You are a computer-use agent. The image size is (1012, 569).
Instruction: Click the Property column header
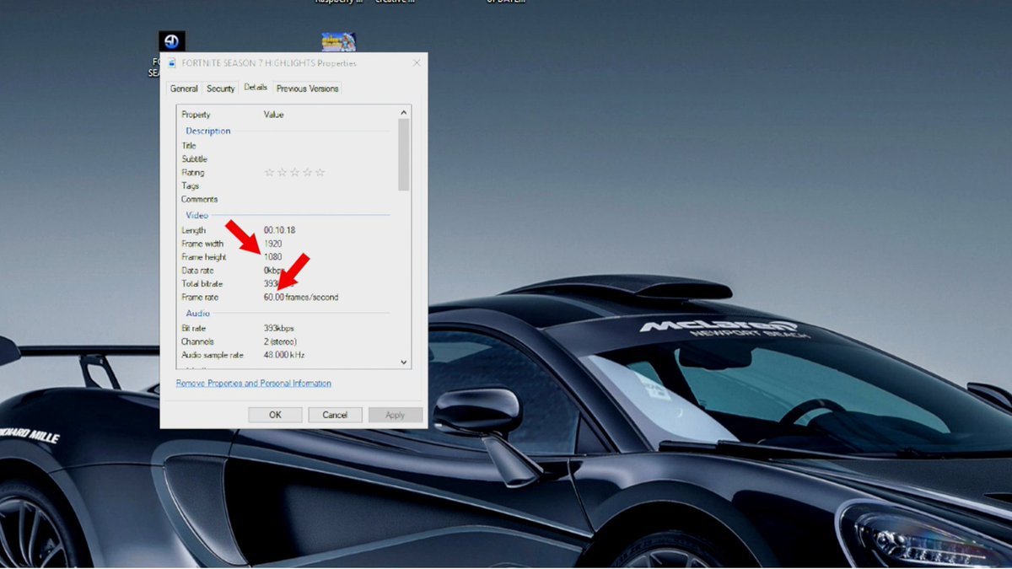coord(196,115)
